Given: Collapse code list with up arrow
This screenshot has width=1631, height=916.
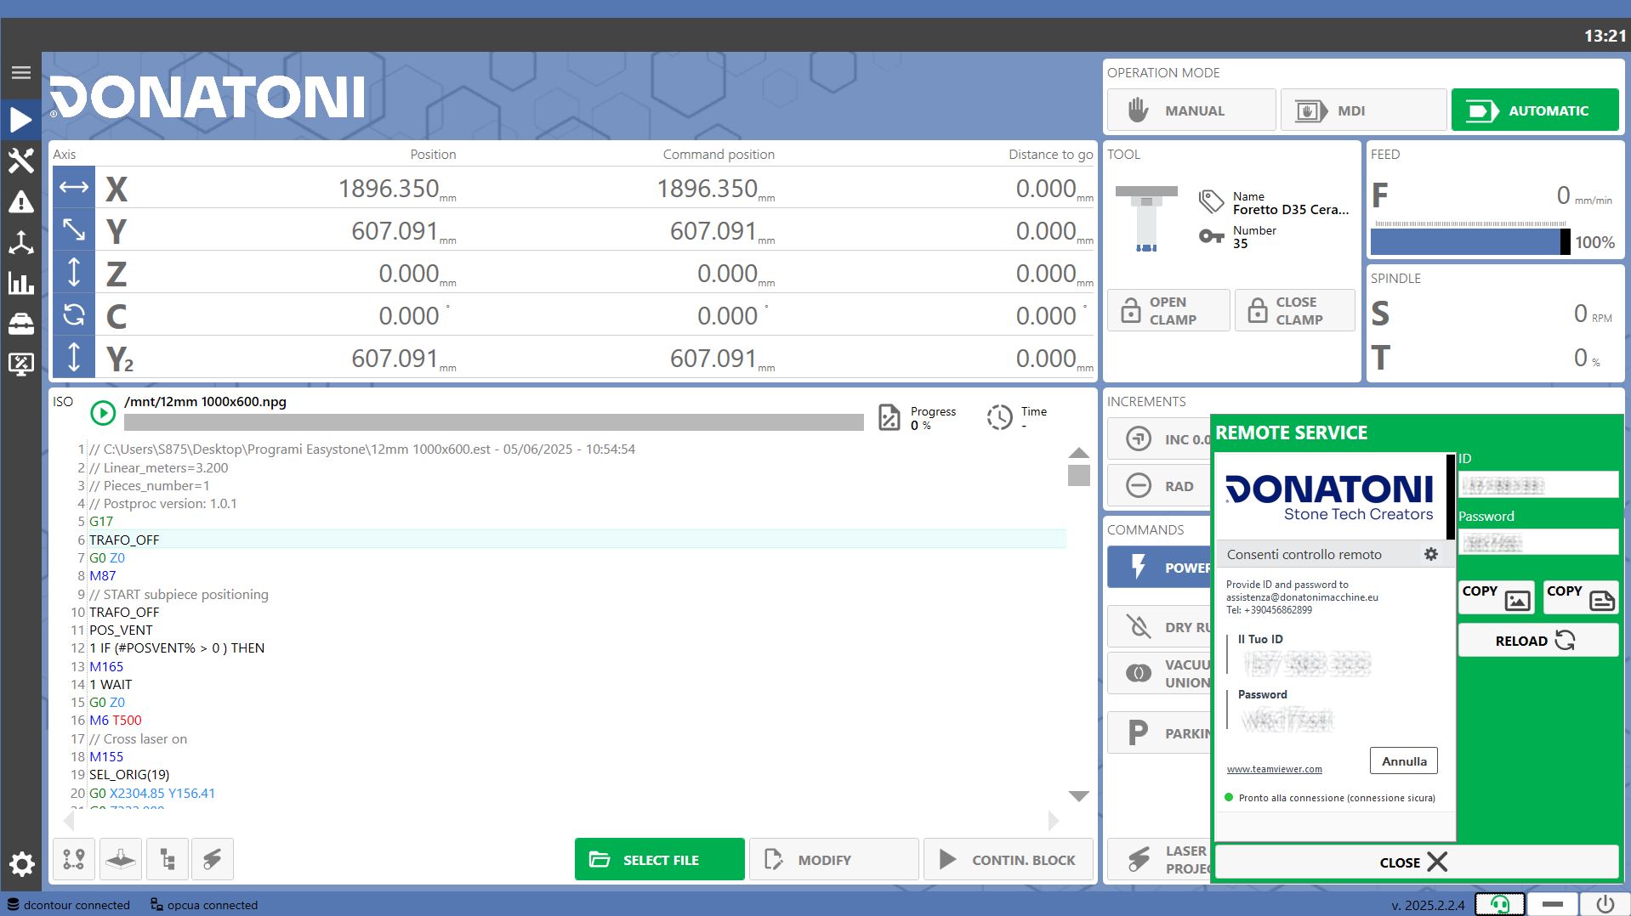Looking at the screenshot, I should 1078,453.
